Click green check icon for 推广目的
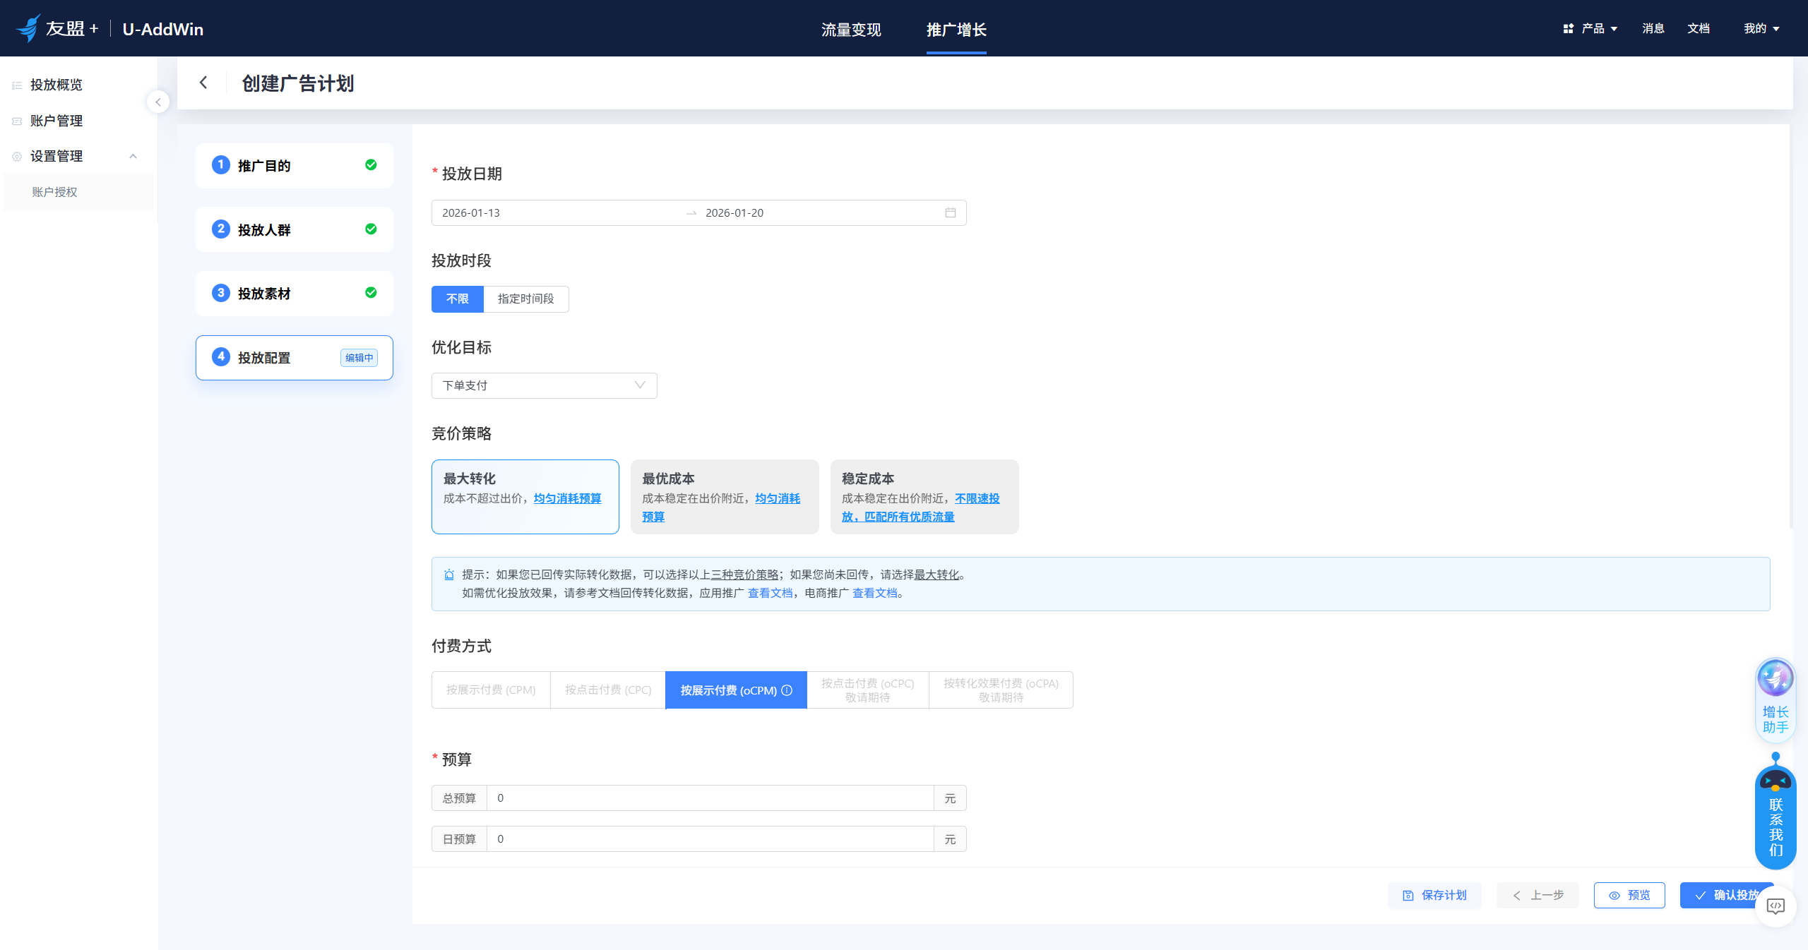This screenshot has width=1808, height=950. pyautogui.click(x=371, y=165)
